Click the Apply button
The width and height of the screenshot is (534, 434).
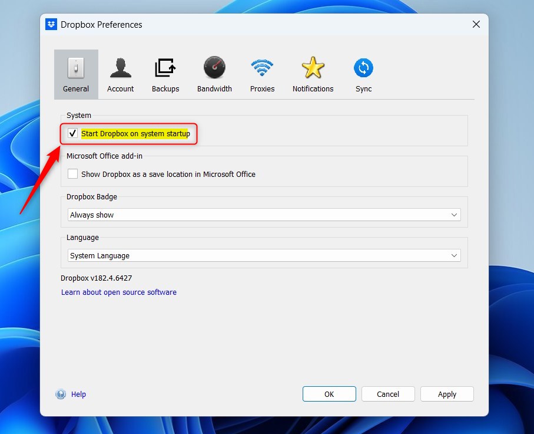coord(447,394)
